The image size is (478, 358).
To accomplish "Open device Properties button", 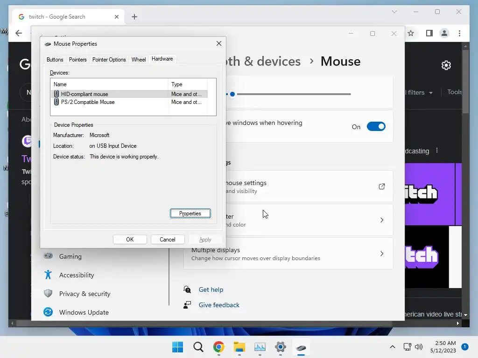I will (x=190, y=213).
